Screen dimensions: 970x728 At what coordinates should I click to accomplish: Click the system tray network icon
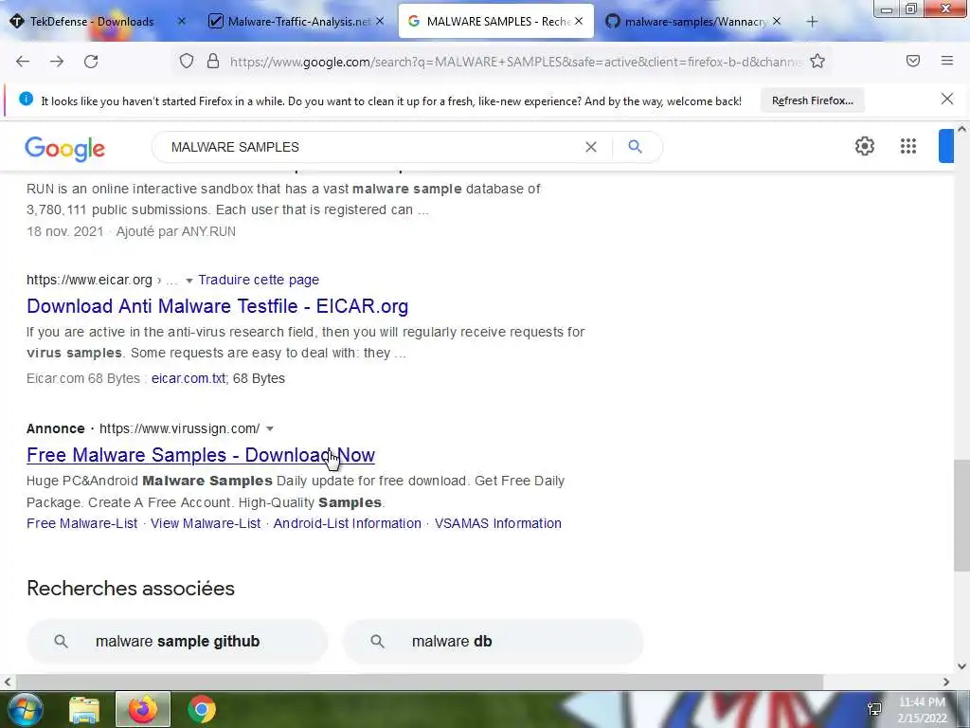point(874,709)
